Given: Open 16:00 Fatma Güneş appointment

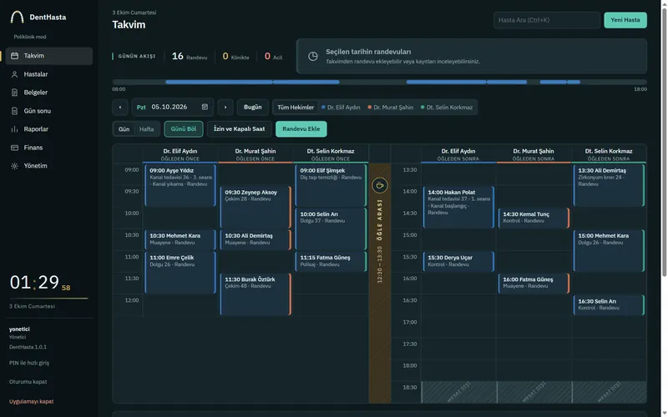Looking at the screenshot, I should click(534, 284).
